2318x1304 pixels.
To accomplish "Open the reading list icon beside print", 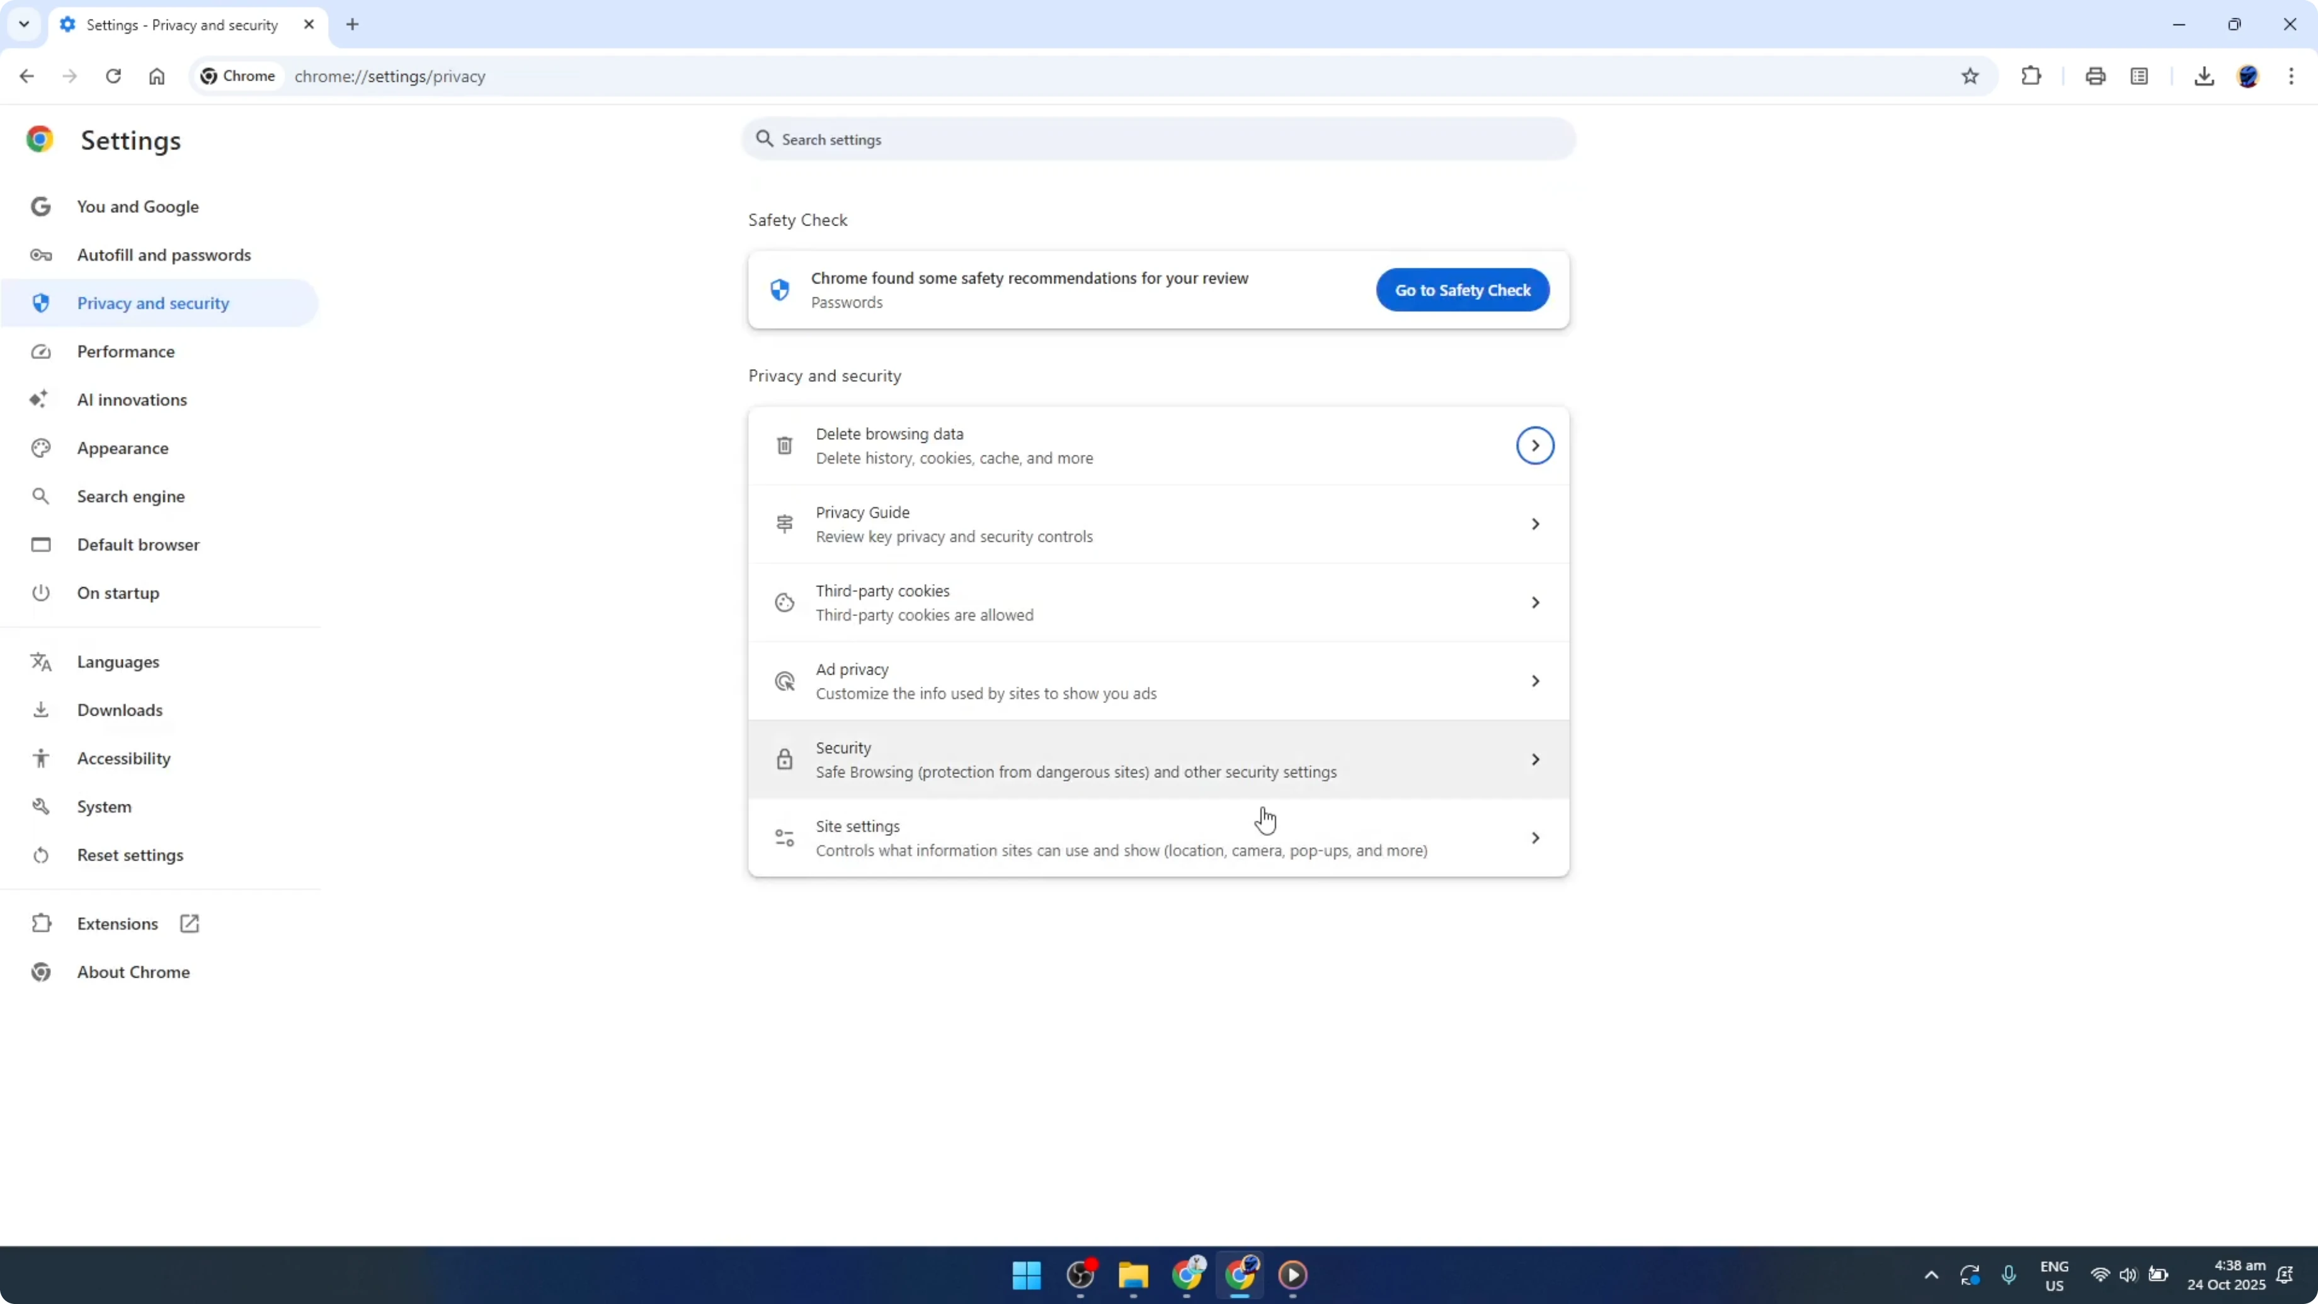I will pos(2140,76).
